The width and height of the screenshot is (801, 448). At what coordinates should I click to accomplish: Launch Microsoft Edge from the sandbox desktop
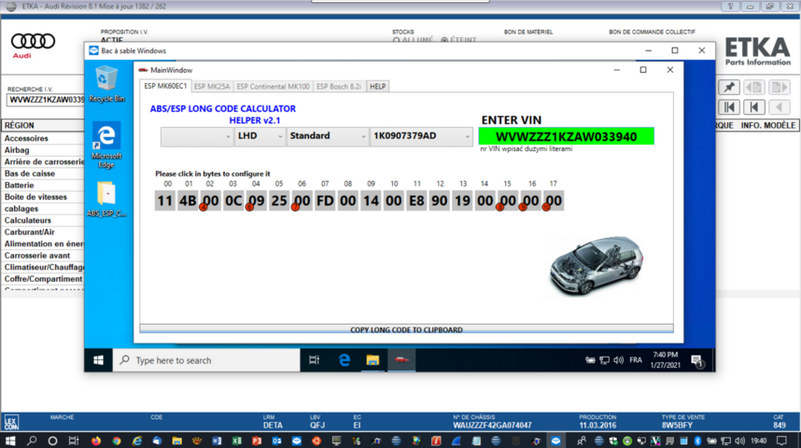106,145
